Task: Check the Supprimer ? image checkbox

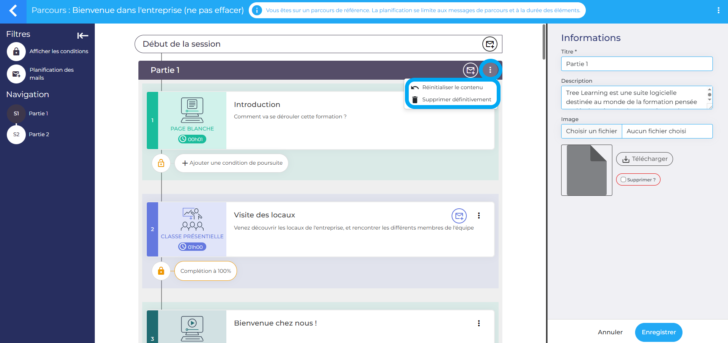Action: pos(623,180)
